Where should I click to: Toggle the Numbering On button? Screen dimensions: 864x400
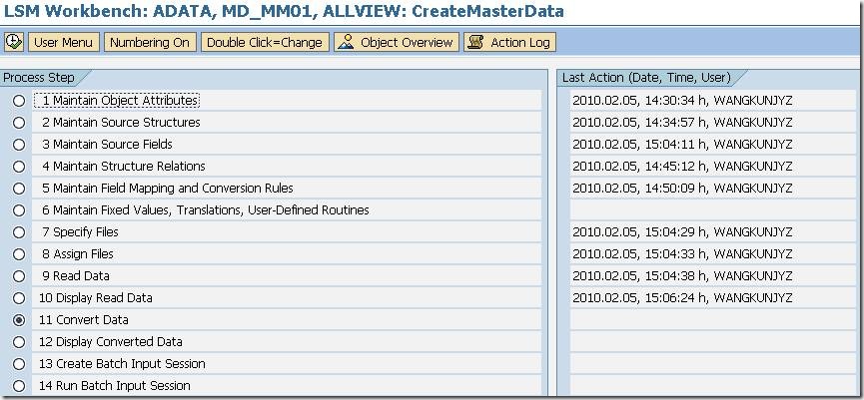pyautogui.click(x=150, y=42)
